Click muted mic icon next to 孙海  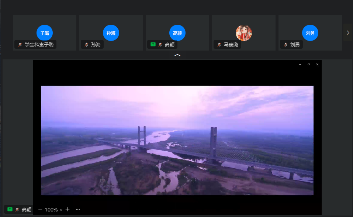[x=86, y=45]
